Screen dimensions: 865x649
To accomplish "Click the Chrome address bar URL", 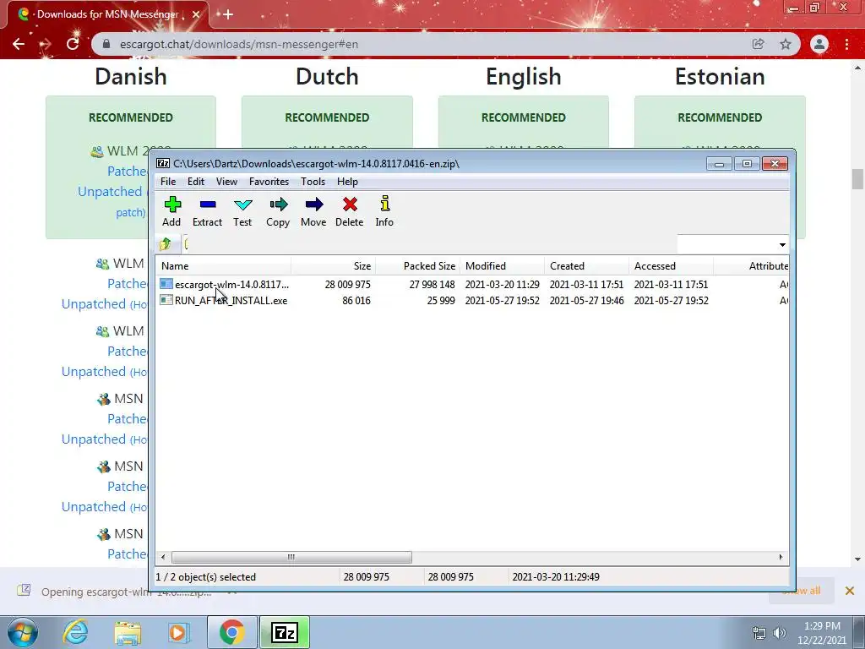I will pos(239,44).
